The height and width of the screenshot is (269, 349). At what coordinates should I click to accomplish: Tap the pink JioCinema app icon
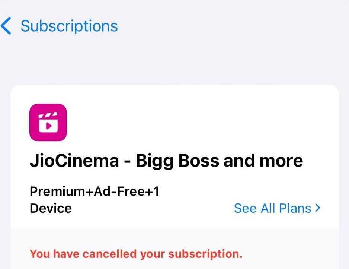click(x=48, y=122)
